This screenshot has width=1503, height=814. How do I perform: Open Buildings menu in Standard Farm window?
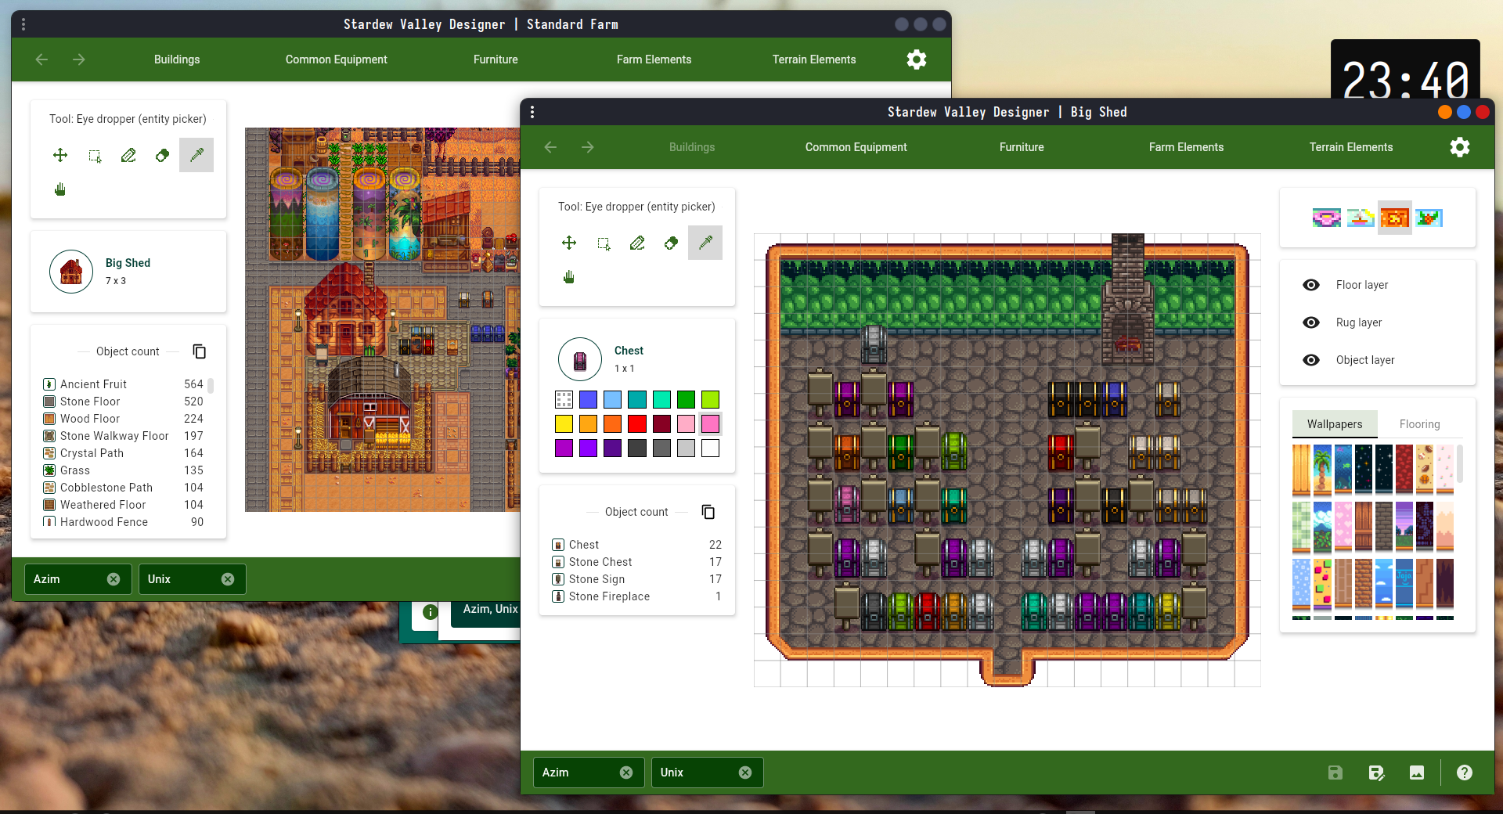pos(177,59)
